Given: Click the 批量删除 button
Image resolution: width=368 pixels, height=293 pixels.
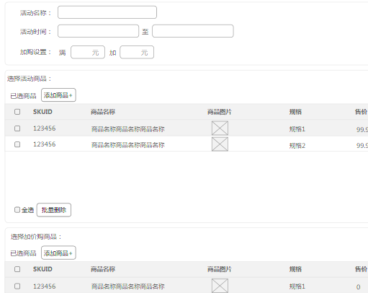Looking at the screenshot, I should pyautogui.click(x=54, y=210).
